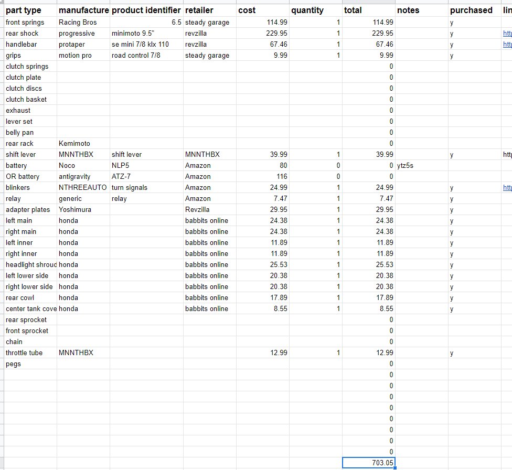This screenshot has height=470, width=512.
Task: Click the "left lower side" cell
Action: (30, 276)
